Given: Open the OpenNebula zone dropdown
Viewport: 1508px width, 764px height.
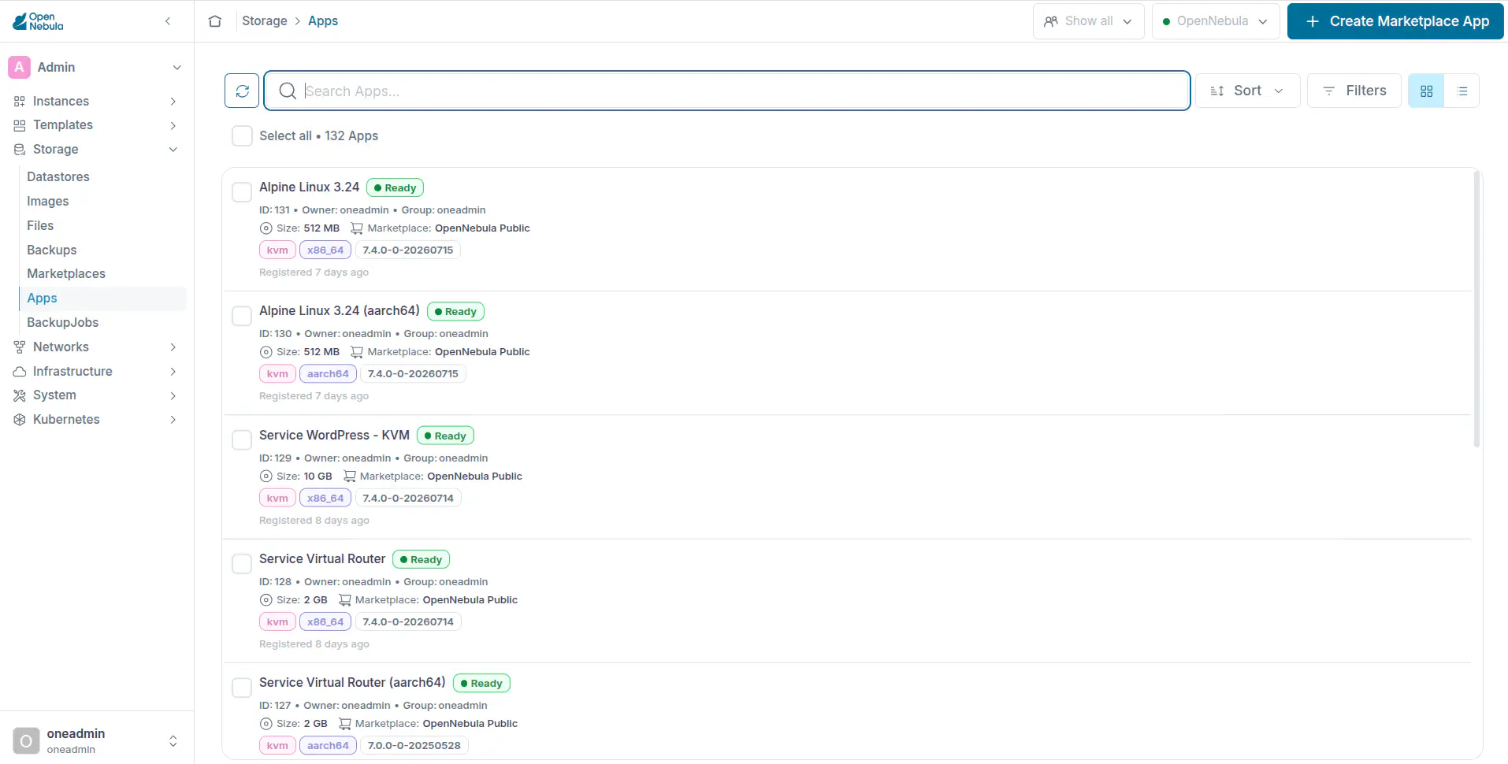Looking at the screenshot, I should tap(1216, 21).
